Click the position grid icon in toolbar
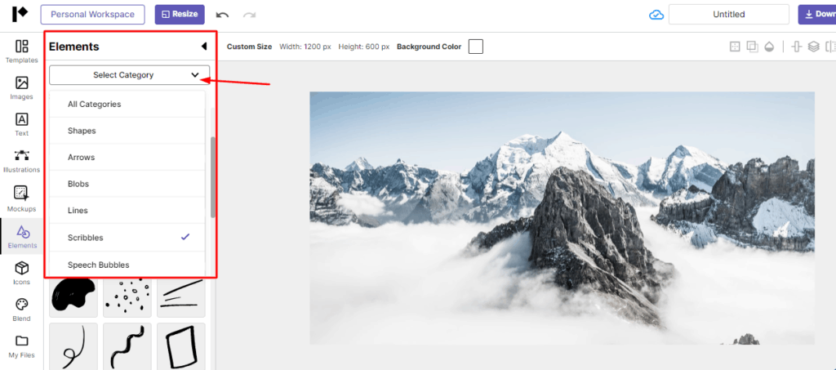The width and height of the screenshot is (836, 370). (736, 47)
